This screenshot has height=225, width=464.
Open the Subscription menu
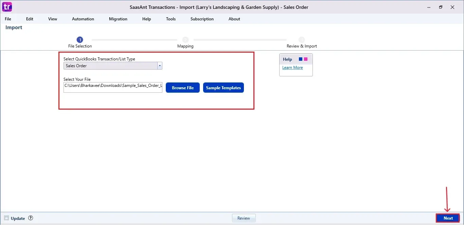pos(202,19)
